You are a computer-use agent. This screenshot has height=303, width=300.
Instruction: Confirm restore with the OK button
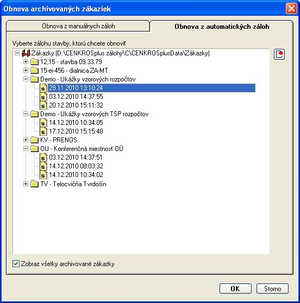tap(235, 289)
